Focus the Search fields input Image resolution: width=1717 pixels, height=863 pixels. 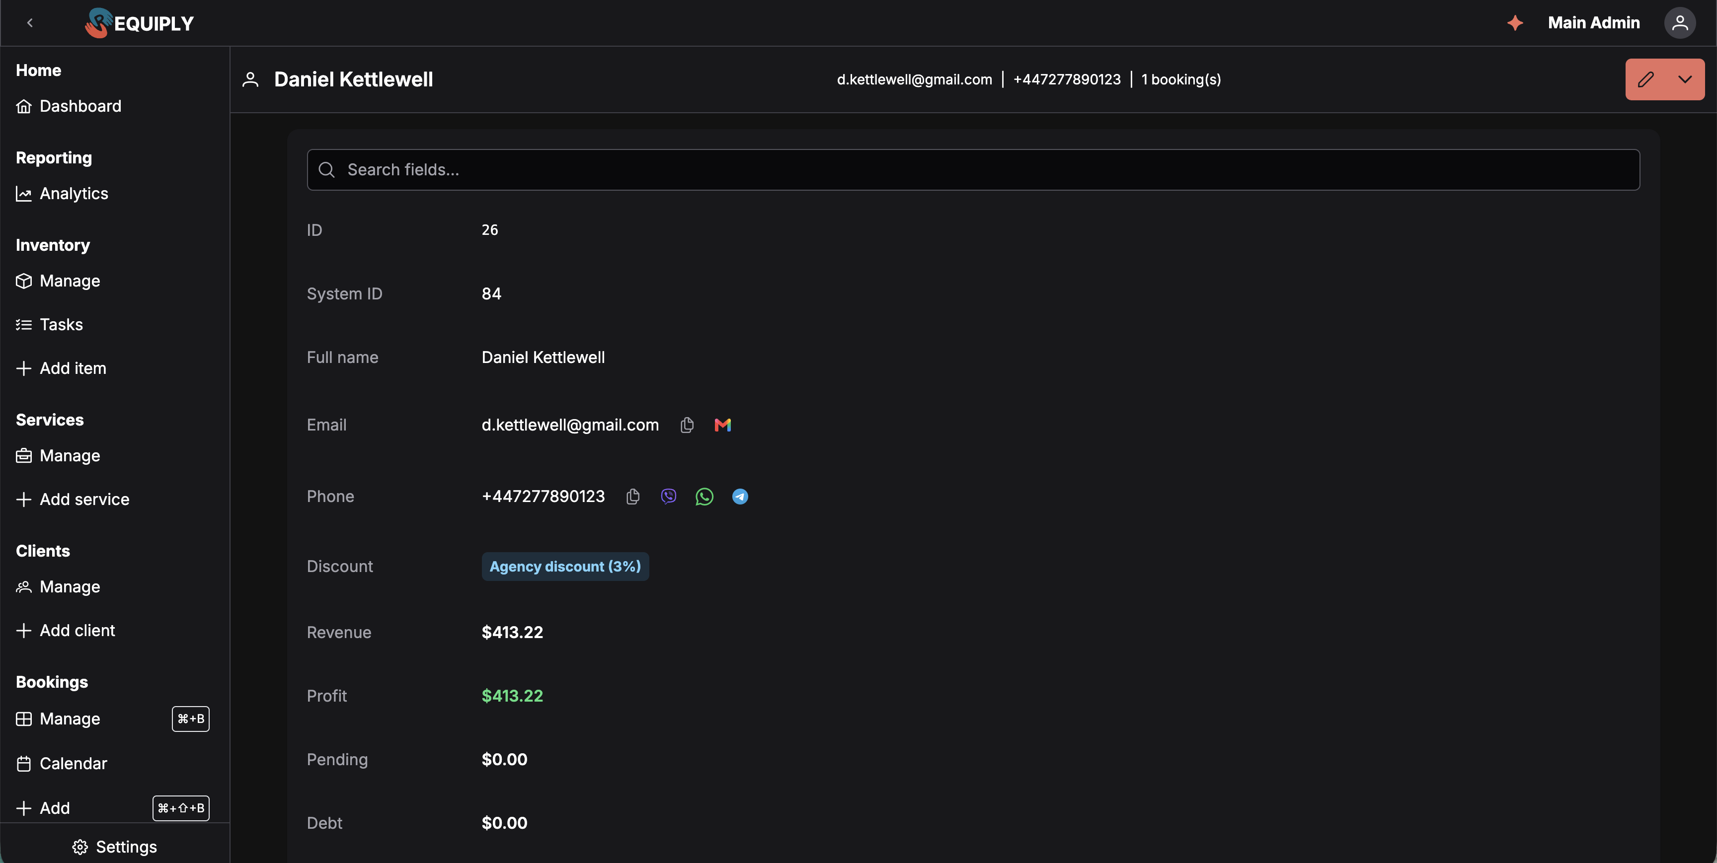pyautogui.click(x=973, y=170)
